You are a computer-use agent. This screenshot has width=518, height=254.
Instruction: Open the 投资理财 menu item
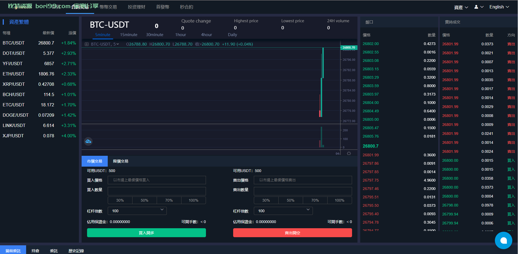click(137, 7)
